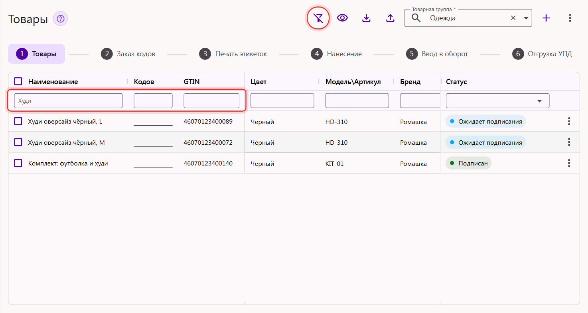Toggle column visibility eye icon

pyautogui.click(x=342, y=18)
